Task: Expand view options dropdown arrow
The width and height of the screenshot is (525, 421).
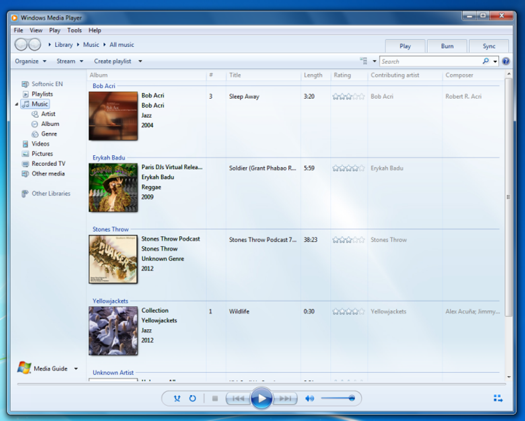Action: point(374,61)
